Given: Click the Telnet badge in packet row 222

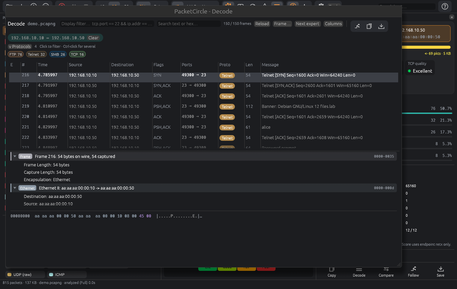Looking at the screenshot, I should 227,138.
